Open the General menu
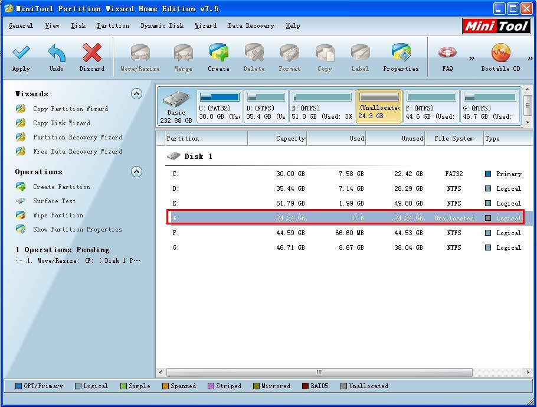The height and width of the screenshot is (407, 537). tap(21, 26)
